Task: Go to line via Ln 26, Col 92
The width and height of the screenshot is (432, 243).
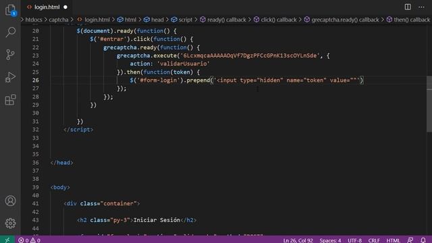Action: [298, 240]
